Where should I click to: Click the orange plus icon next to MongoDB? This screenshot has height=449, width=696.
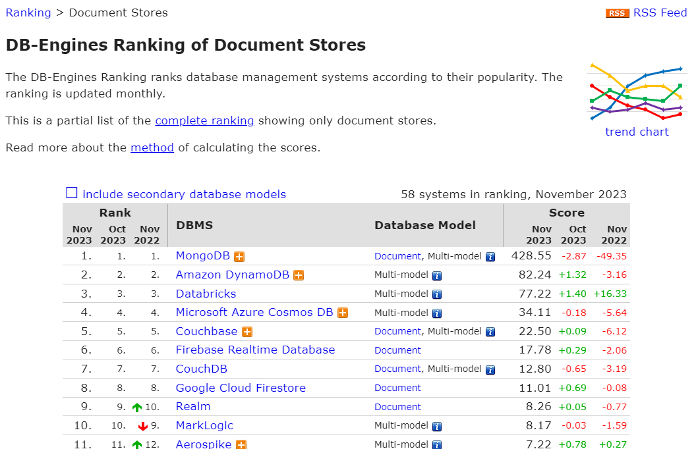pos(239,257)
